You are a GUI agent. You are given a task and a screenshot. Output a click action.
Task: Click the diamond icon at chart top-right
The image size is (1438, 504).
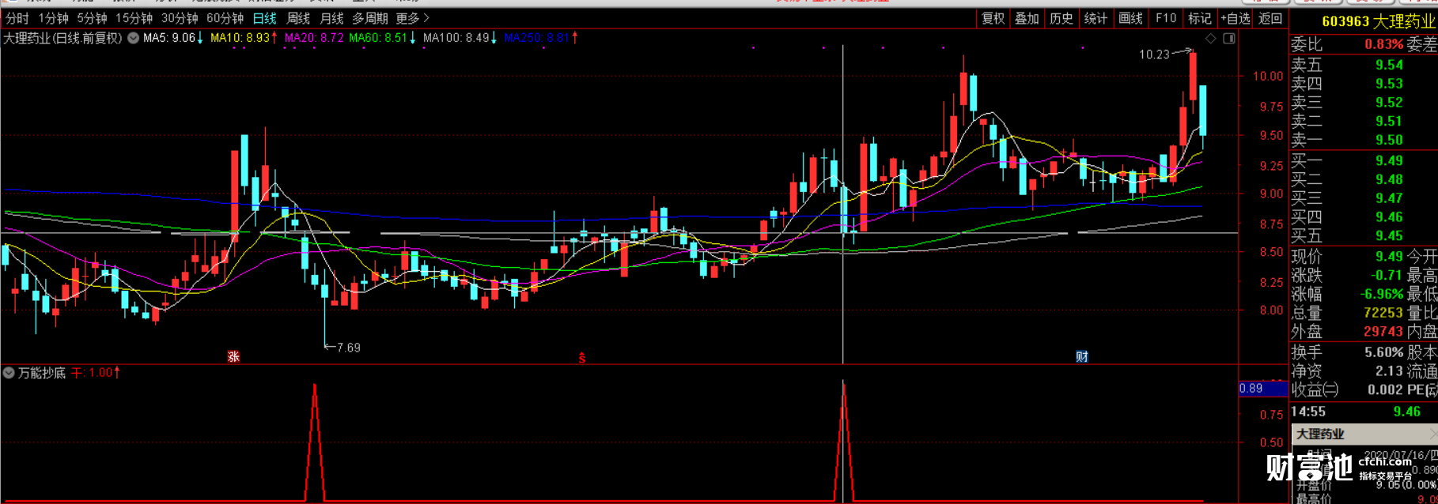pyautogui.click(x=1211, y=39)
